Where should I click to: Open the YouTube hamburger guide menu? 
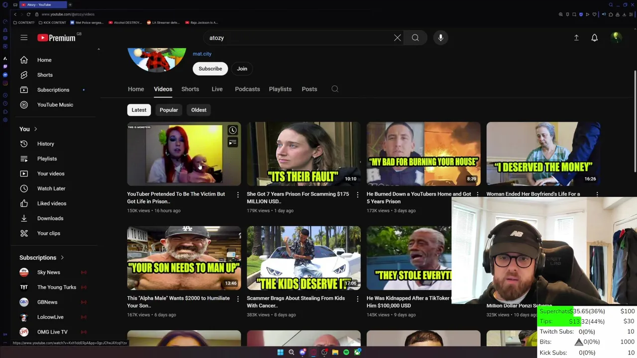(x=24, y=38)
